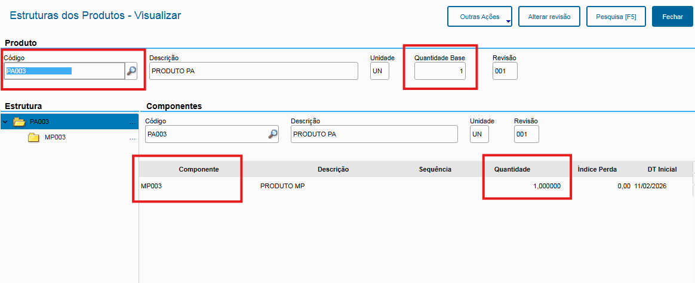This screenshot has width=695, height=283.
Task: Click the Produto Código field containing PA003
Action: (x=64, y=71)
